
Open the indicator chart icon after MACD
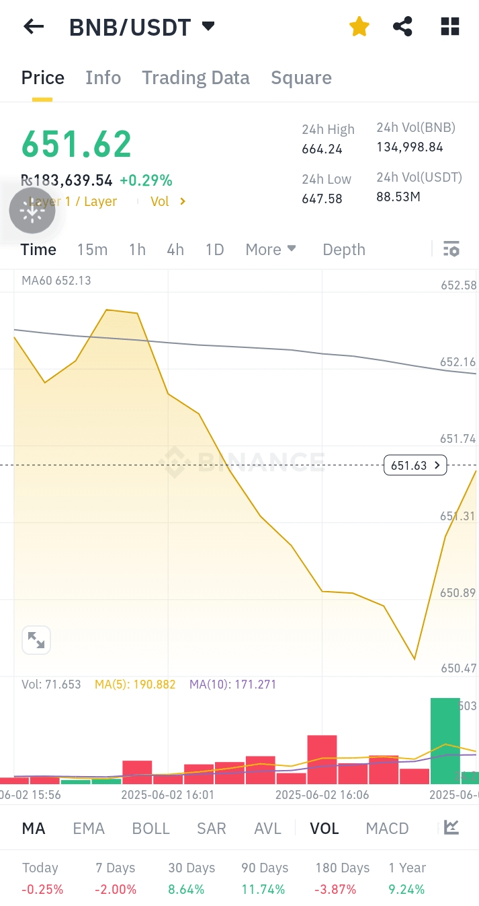[451, 828]
